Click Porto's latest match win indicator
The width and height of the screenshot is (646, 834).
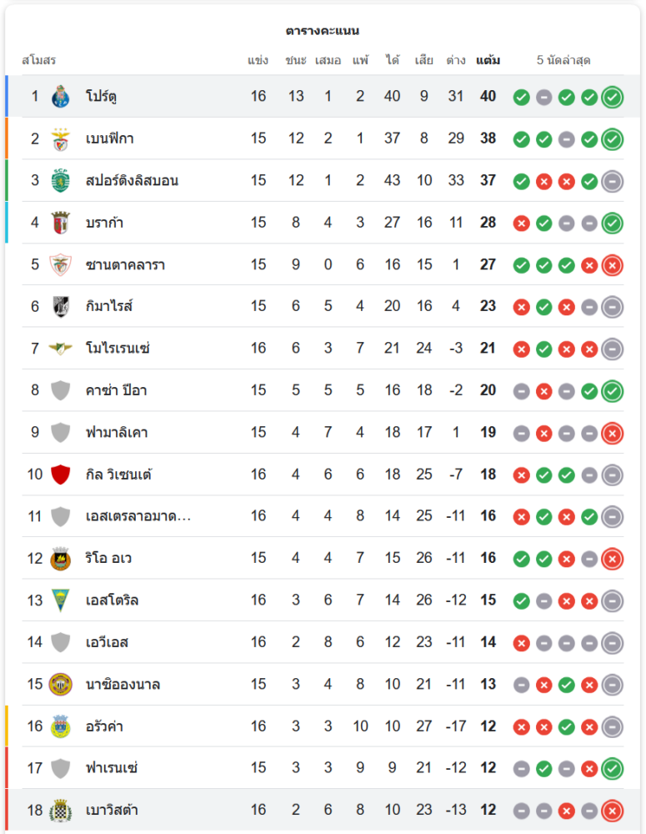pos(612,97)
